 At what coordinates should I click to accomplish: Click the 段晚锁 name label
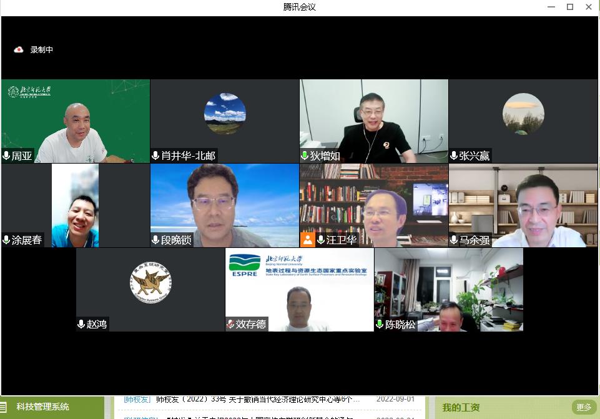click(177, 240)
